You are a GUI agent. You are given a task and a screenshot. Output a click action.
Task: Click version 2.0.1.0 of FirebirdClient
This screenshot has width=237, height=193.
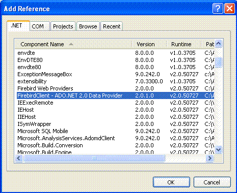pos(144,95)
